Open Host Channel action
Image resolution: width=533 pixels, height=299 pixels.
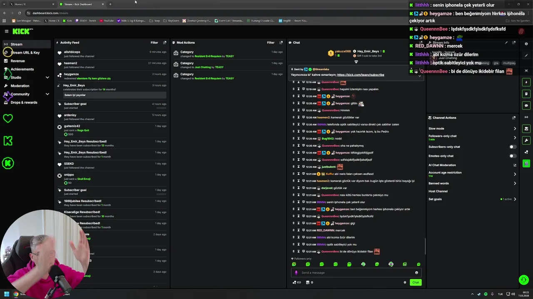click(x=438, y=191)
